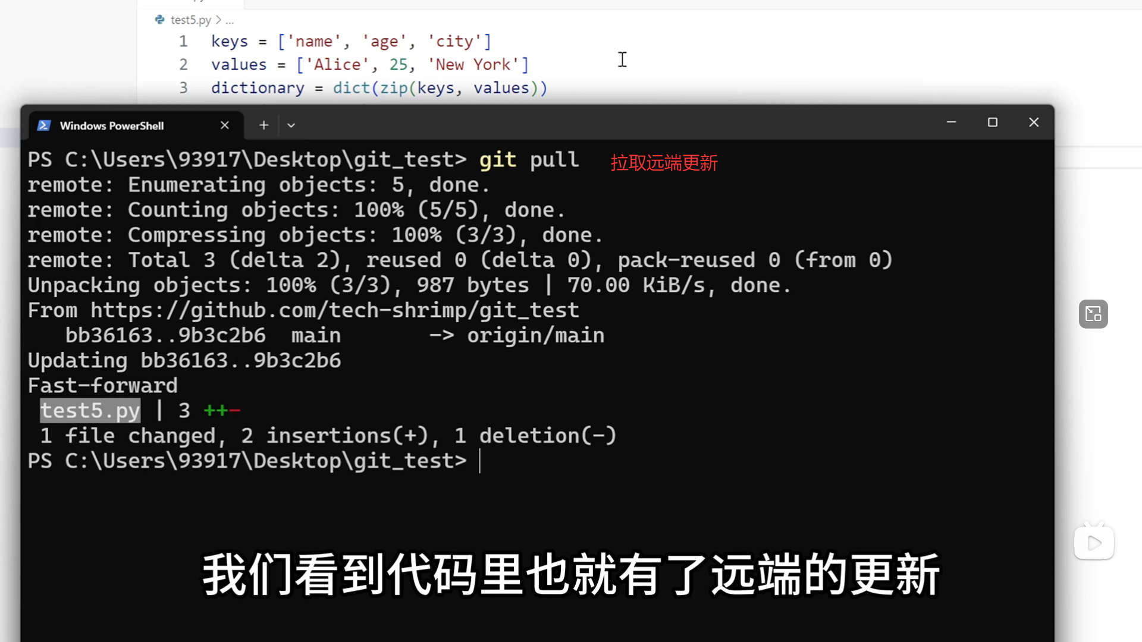Screen dimensions: 1142x642
Task: Click the test5.py breadcrumb item
Action: click(x=190, y=20)
